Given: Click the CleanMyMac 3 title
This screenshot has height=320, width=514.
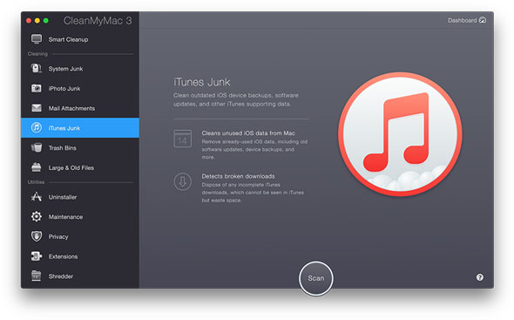Looking at the screenshot, I should pos(98,21).
